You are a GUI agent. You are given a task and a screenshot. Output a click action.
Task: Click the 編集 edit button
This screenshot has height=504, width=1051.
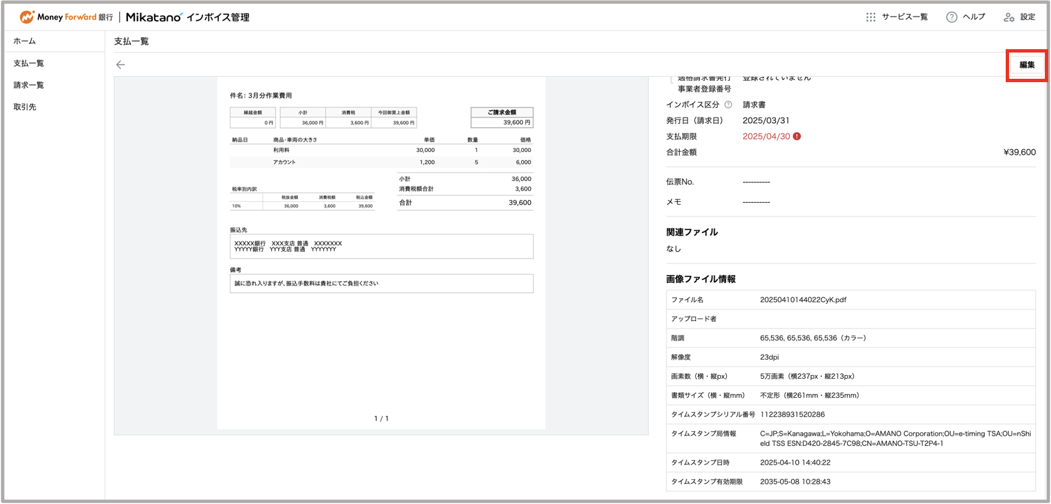1027,65
